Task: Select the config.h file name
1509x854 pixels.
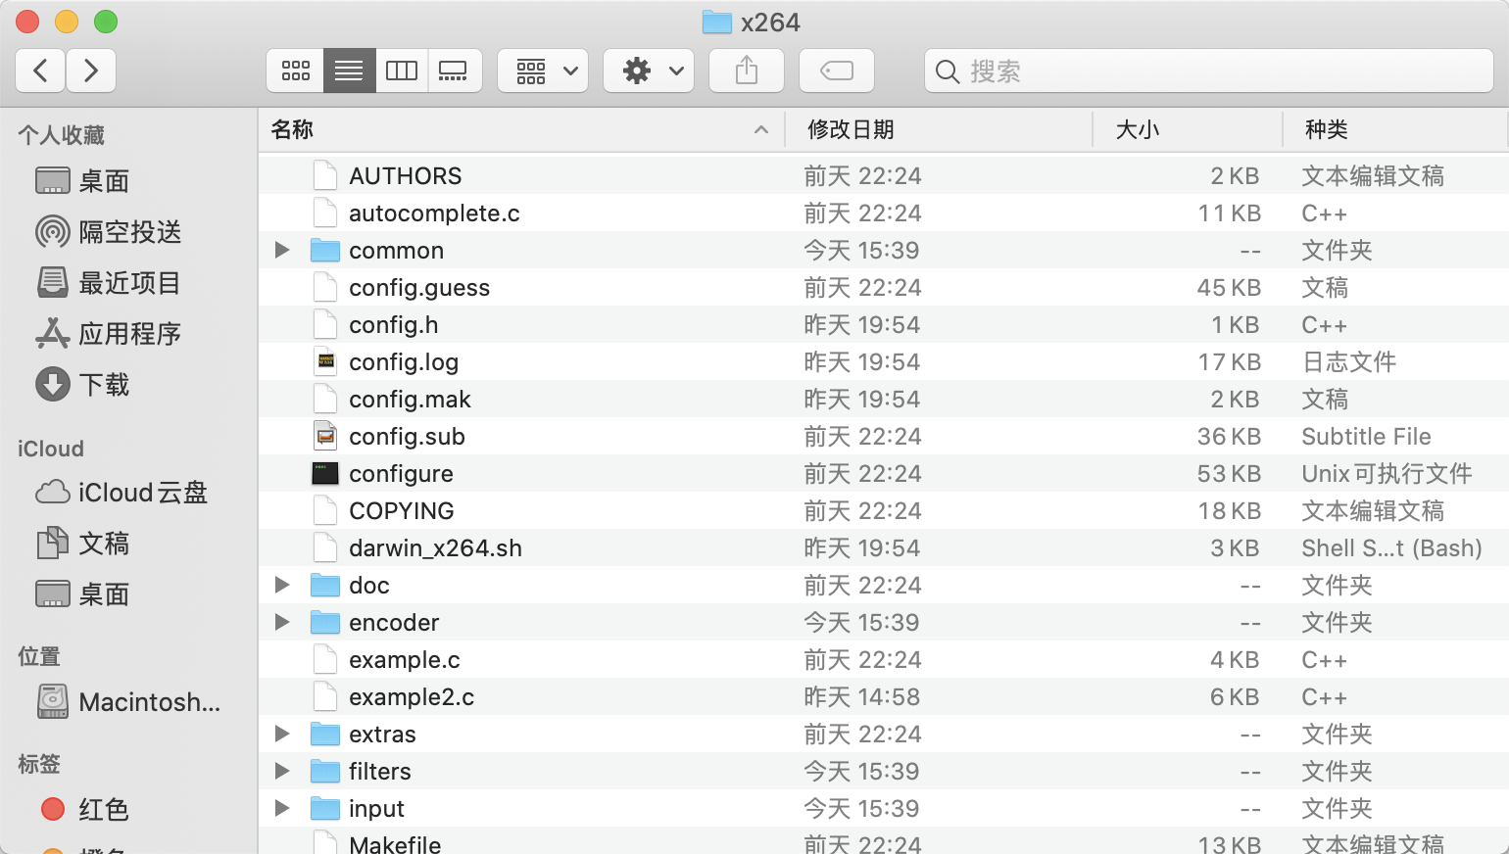Action: click(x=394, y=325)
